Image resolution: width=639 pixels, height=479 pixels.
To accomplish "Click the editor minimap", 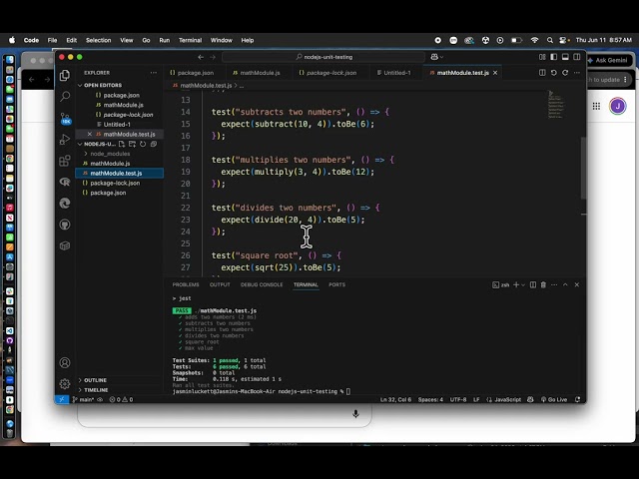I will pyautogui.click(x=556, y=105).
